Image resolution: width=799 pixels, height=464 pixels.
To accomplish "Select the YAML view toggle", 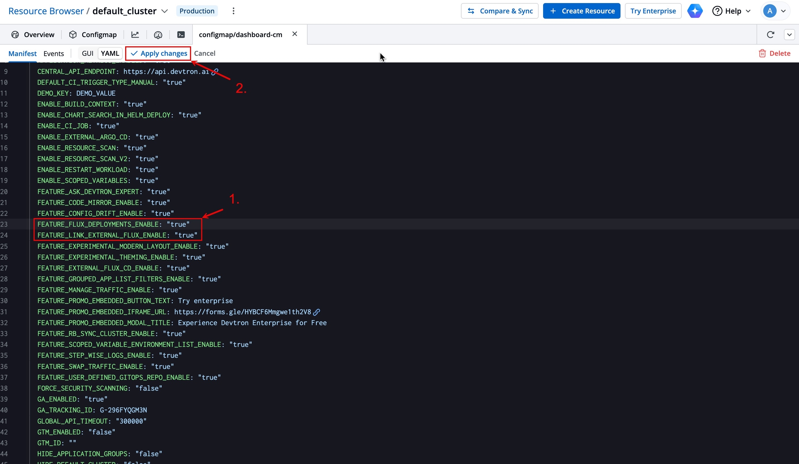I will 110,53.
